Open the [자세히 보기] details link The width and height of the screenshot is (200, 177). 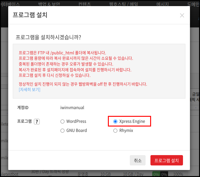click(29, 90)
